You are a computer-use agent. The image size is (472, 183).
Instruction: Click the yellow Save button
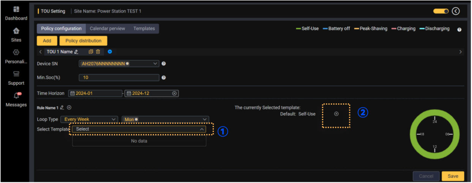pos(453,176)
